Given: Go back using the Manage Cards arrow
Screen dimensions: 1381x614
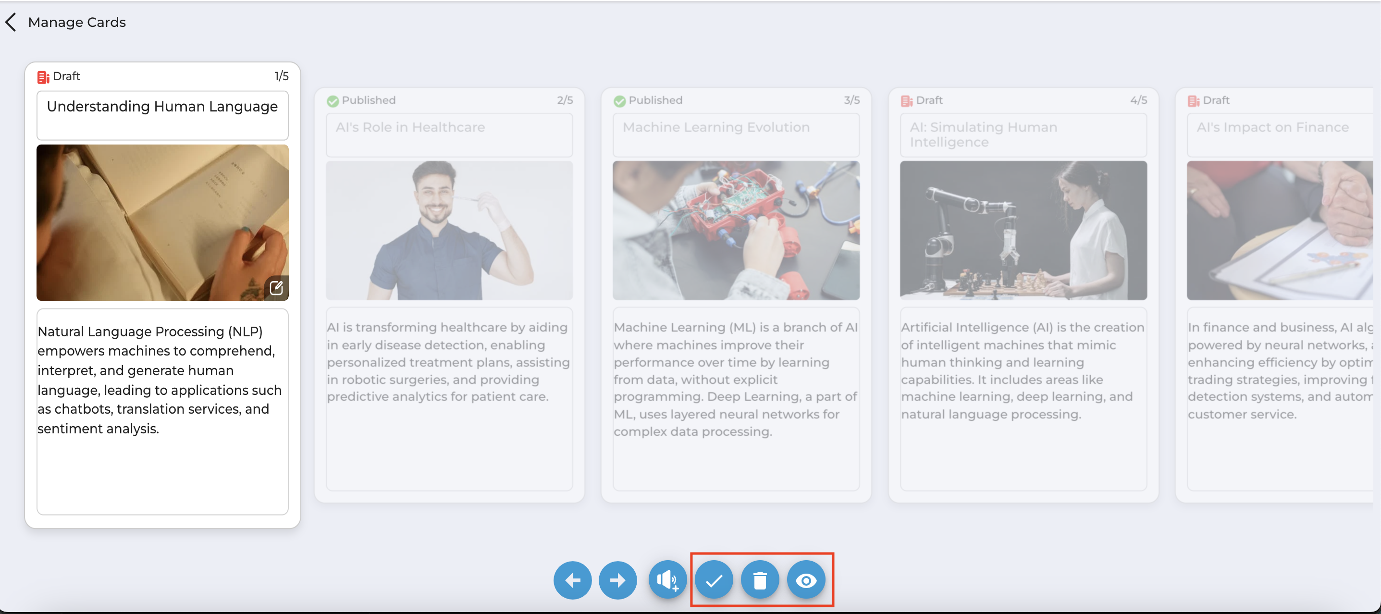Looking at the screenshot, I should [11, 22].
